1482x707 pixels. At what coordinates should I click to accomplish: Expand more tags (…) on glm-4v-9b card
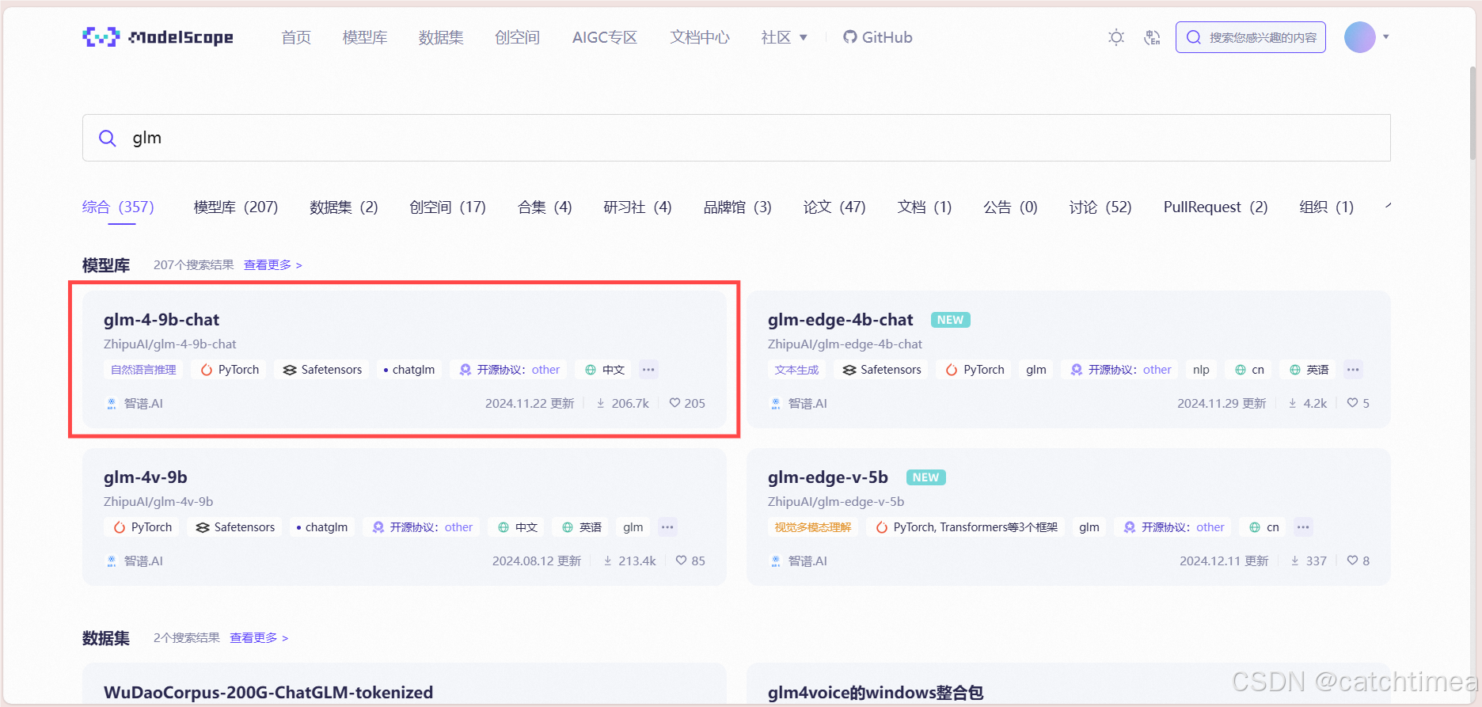click(x=667, y=527)
